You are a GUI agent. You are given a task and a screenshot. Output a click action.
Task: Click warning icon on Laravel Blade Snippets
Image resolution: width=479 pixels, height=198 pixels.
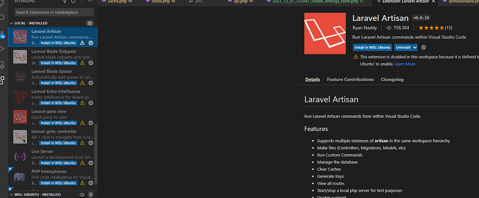click(82, 63)
